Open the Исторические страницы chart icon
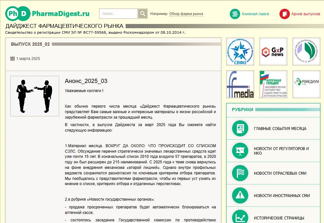Viewport: 324px width, 223px height. [x=240, y=217]
